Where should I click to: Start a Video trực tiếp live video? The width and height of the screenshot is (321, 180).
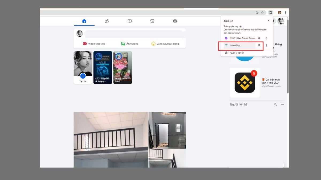tap(94, 44)
